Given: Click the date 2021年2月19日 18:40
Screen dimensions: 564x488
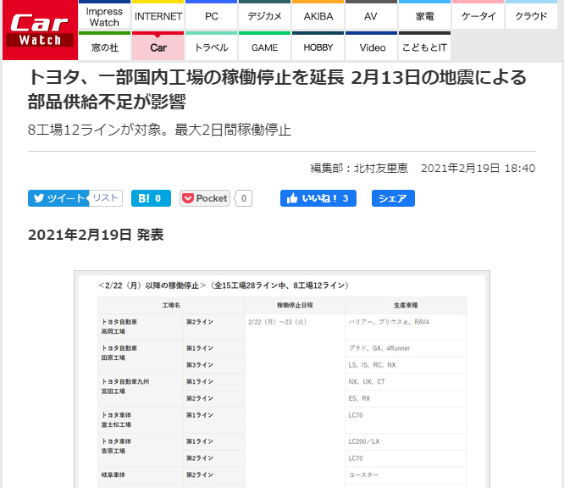Looking at the screenshot, I should tap(478, 168).
